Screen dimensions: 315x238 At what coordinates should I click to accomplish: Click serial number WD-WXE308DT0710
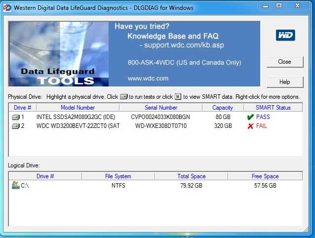pos(161,126)
